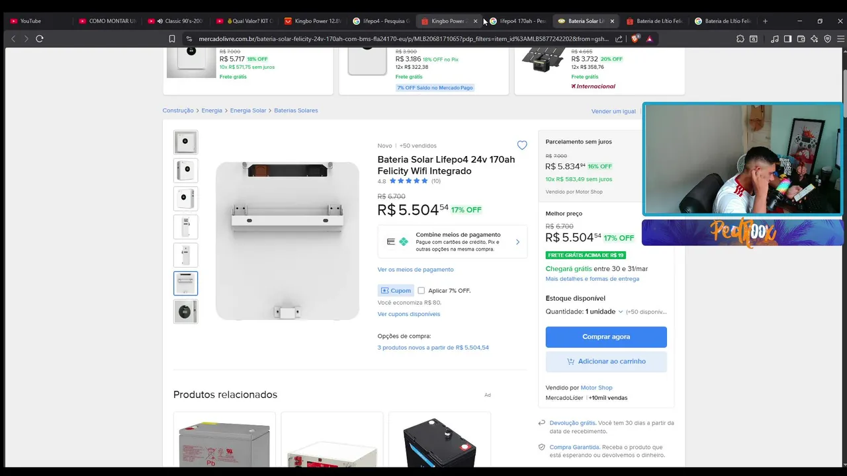
Task: Open the Brave Wallet icon
Action: [801, 39]
